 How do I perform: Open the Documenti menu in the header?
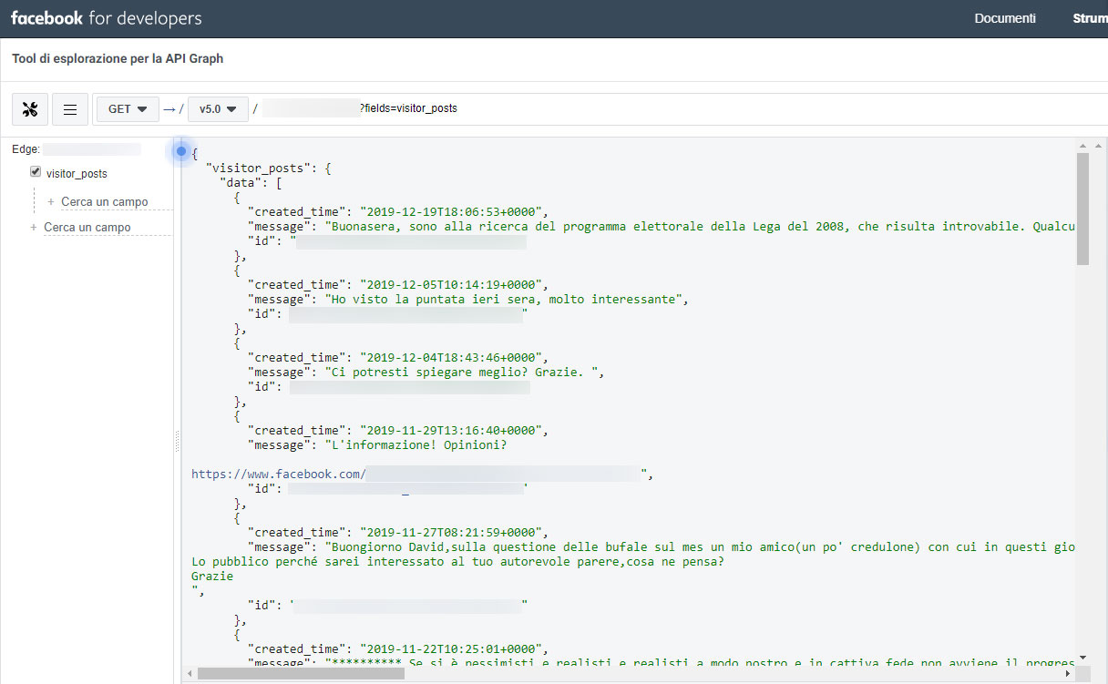(x=1005, y=18)
